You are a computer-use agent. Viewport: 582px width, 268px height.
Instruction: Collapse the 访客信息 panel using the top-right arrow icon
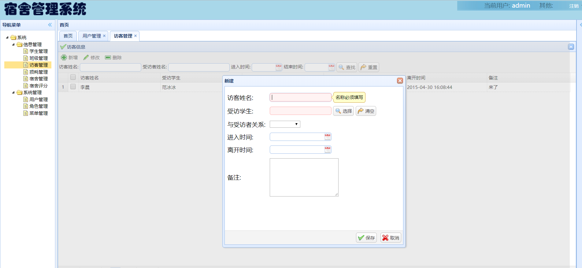571,47
